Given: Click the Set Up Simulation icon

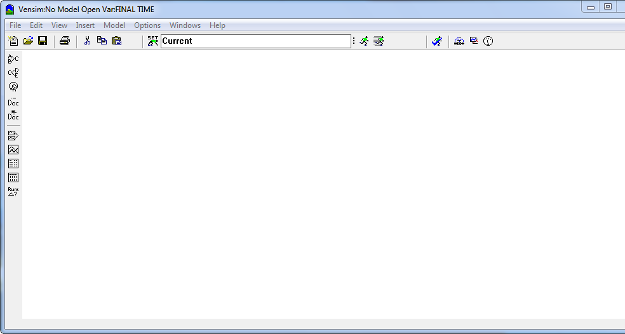Looking at the screenshot, I should click(x=152, y=41).
